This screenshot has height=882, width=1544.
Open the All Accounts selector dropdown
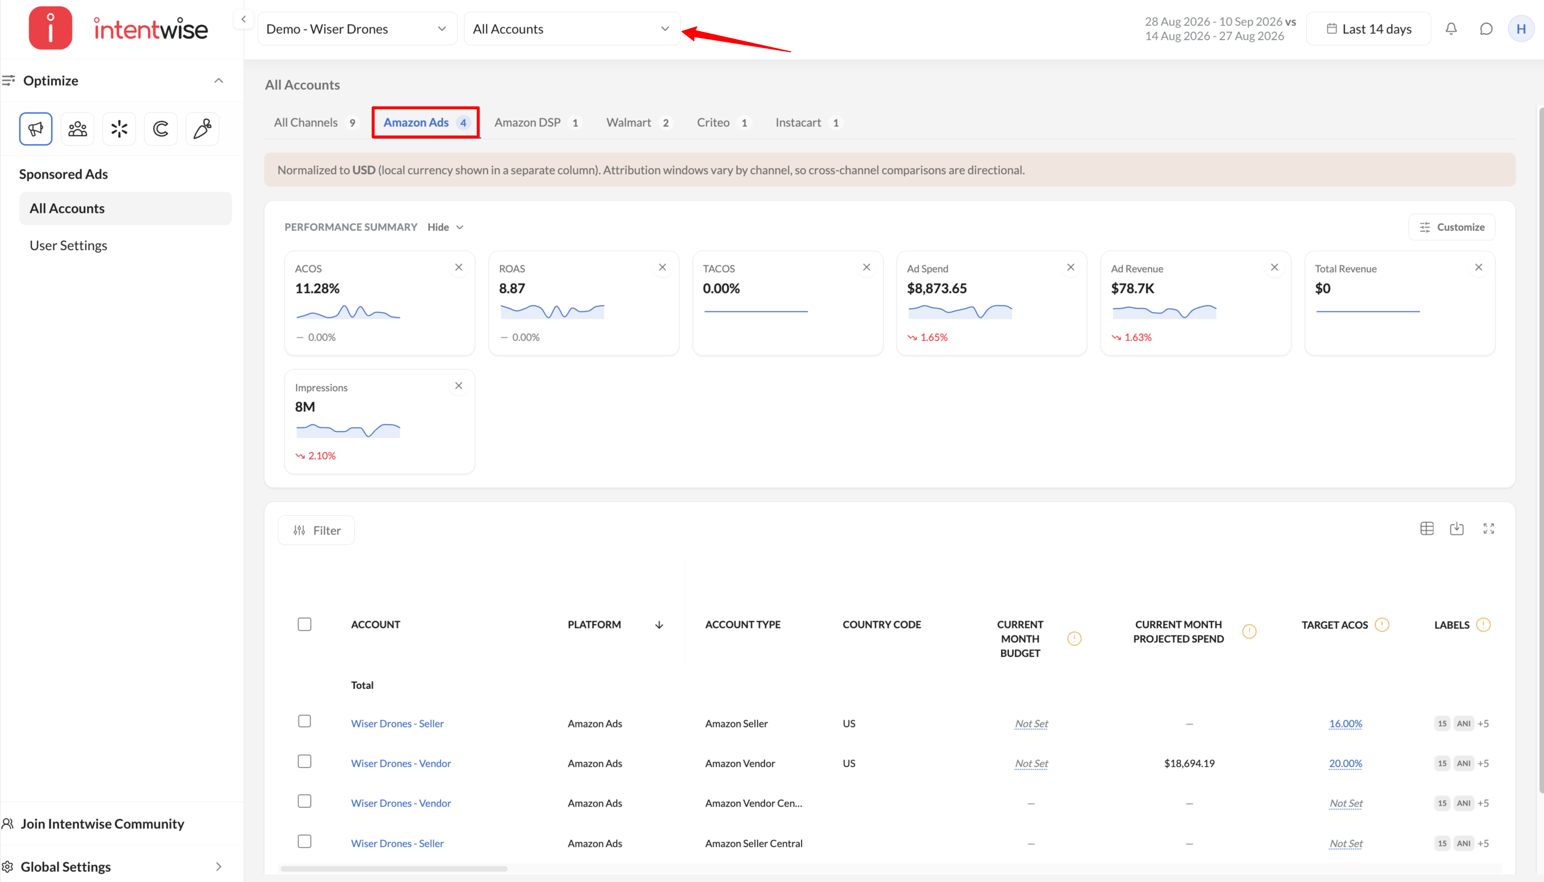(x=572, y=29)
